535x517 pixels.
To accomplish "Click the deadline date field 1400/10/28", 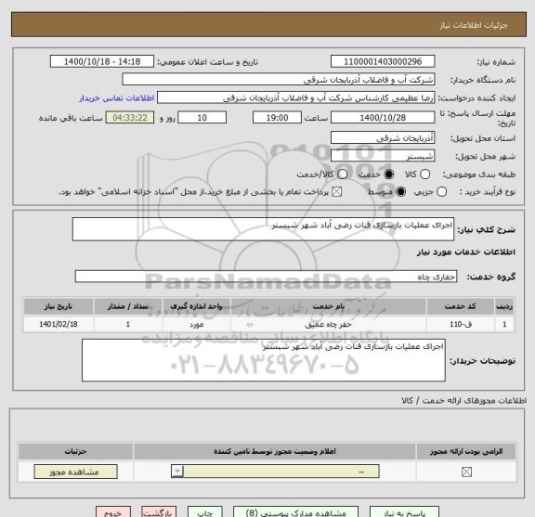I will [x=383, y=118].
